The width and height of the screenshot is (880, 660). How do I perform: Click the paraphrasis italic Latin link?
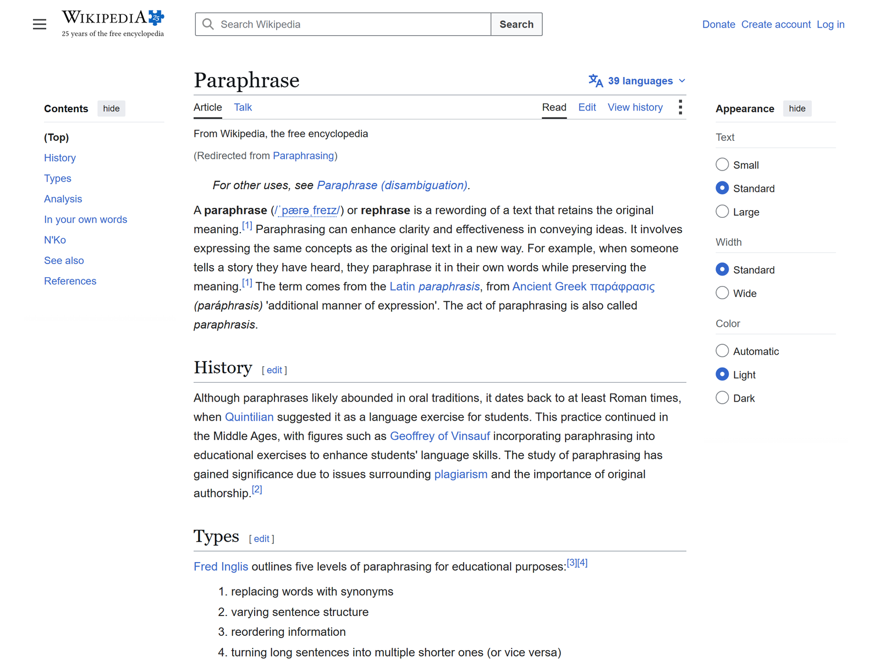[449, 287]
